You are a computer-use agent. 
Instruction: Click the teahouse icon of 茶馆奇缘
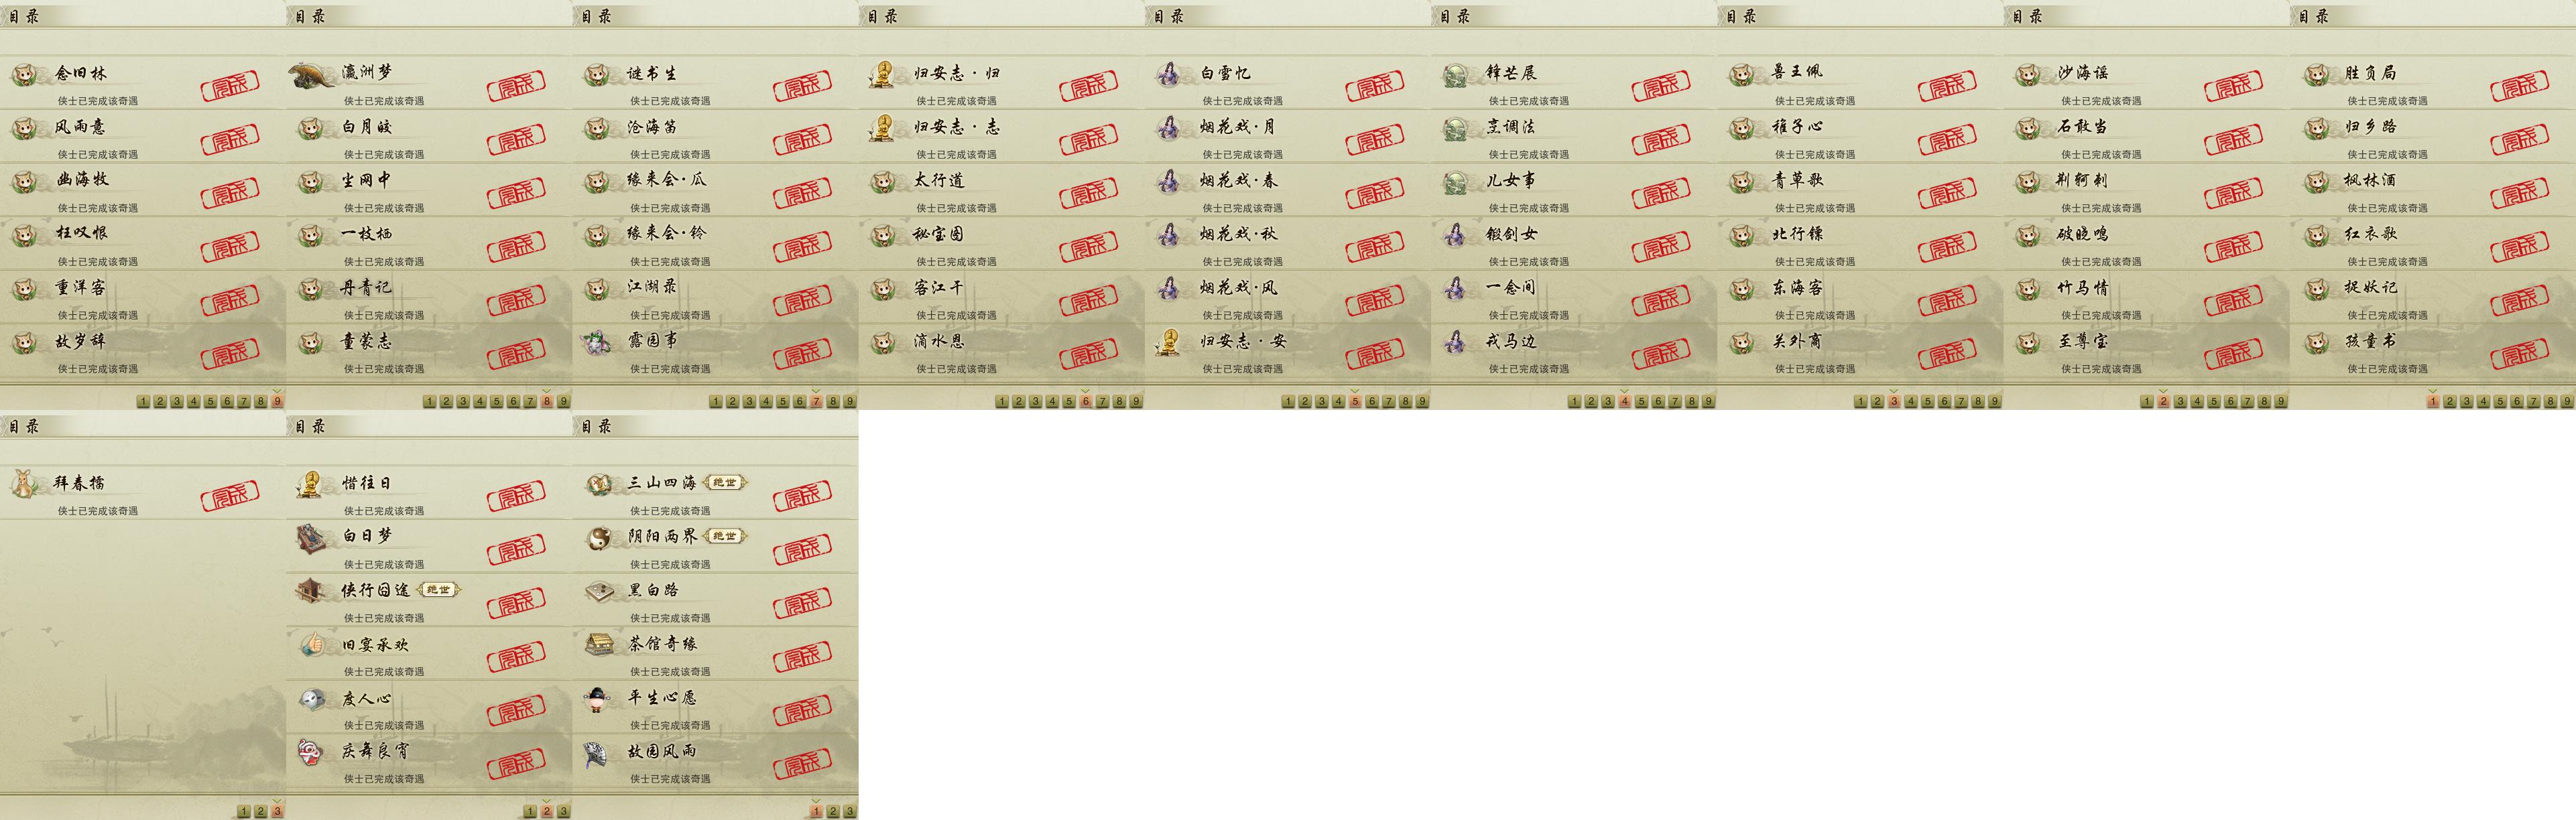pos(598,645)
